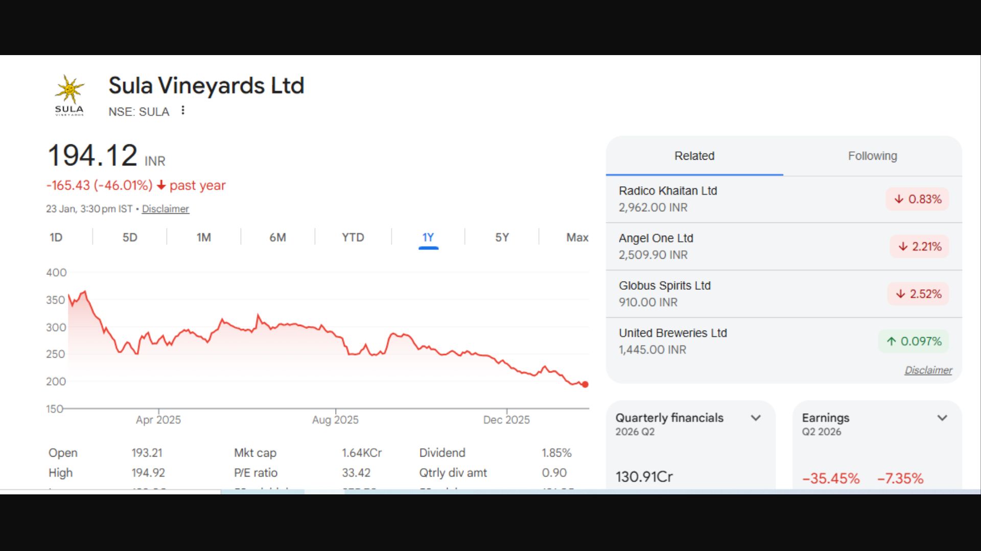This screenshot has height=551, width=981.
Task: Select the 5Y chart range
Action: (502, 238)
